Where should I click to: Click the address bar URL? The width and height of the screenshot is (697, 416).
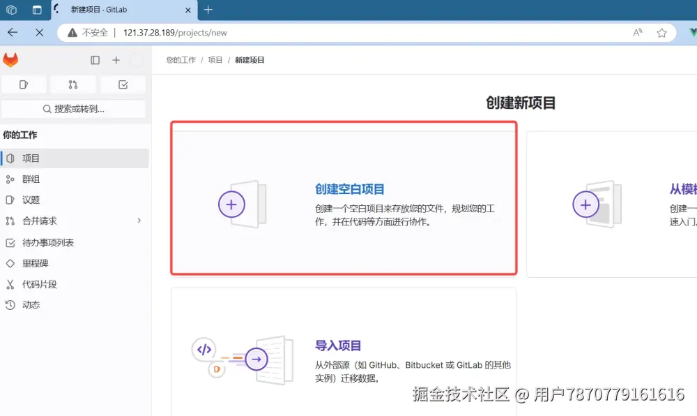175,33
